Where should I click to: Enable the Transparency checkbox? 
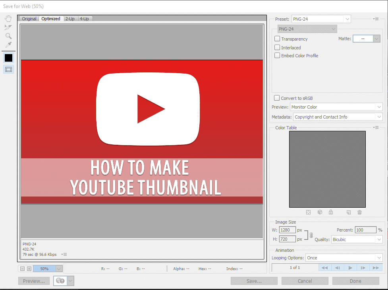tap(277, 39)
